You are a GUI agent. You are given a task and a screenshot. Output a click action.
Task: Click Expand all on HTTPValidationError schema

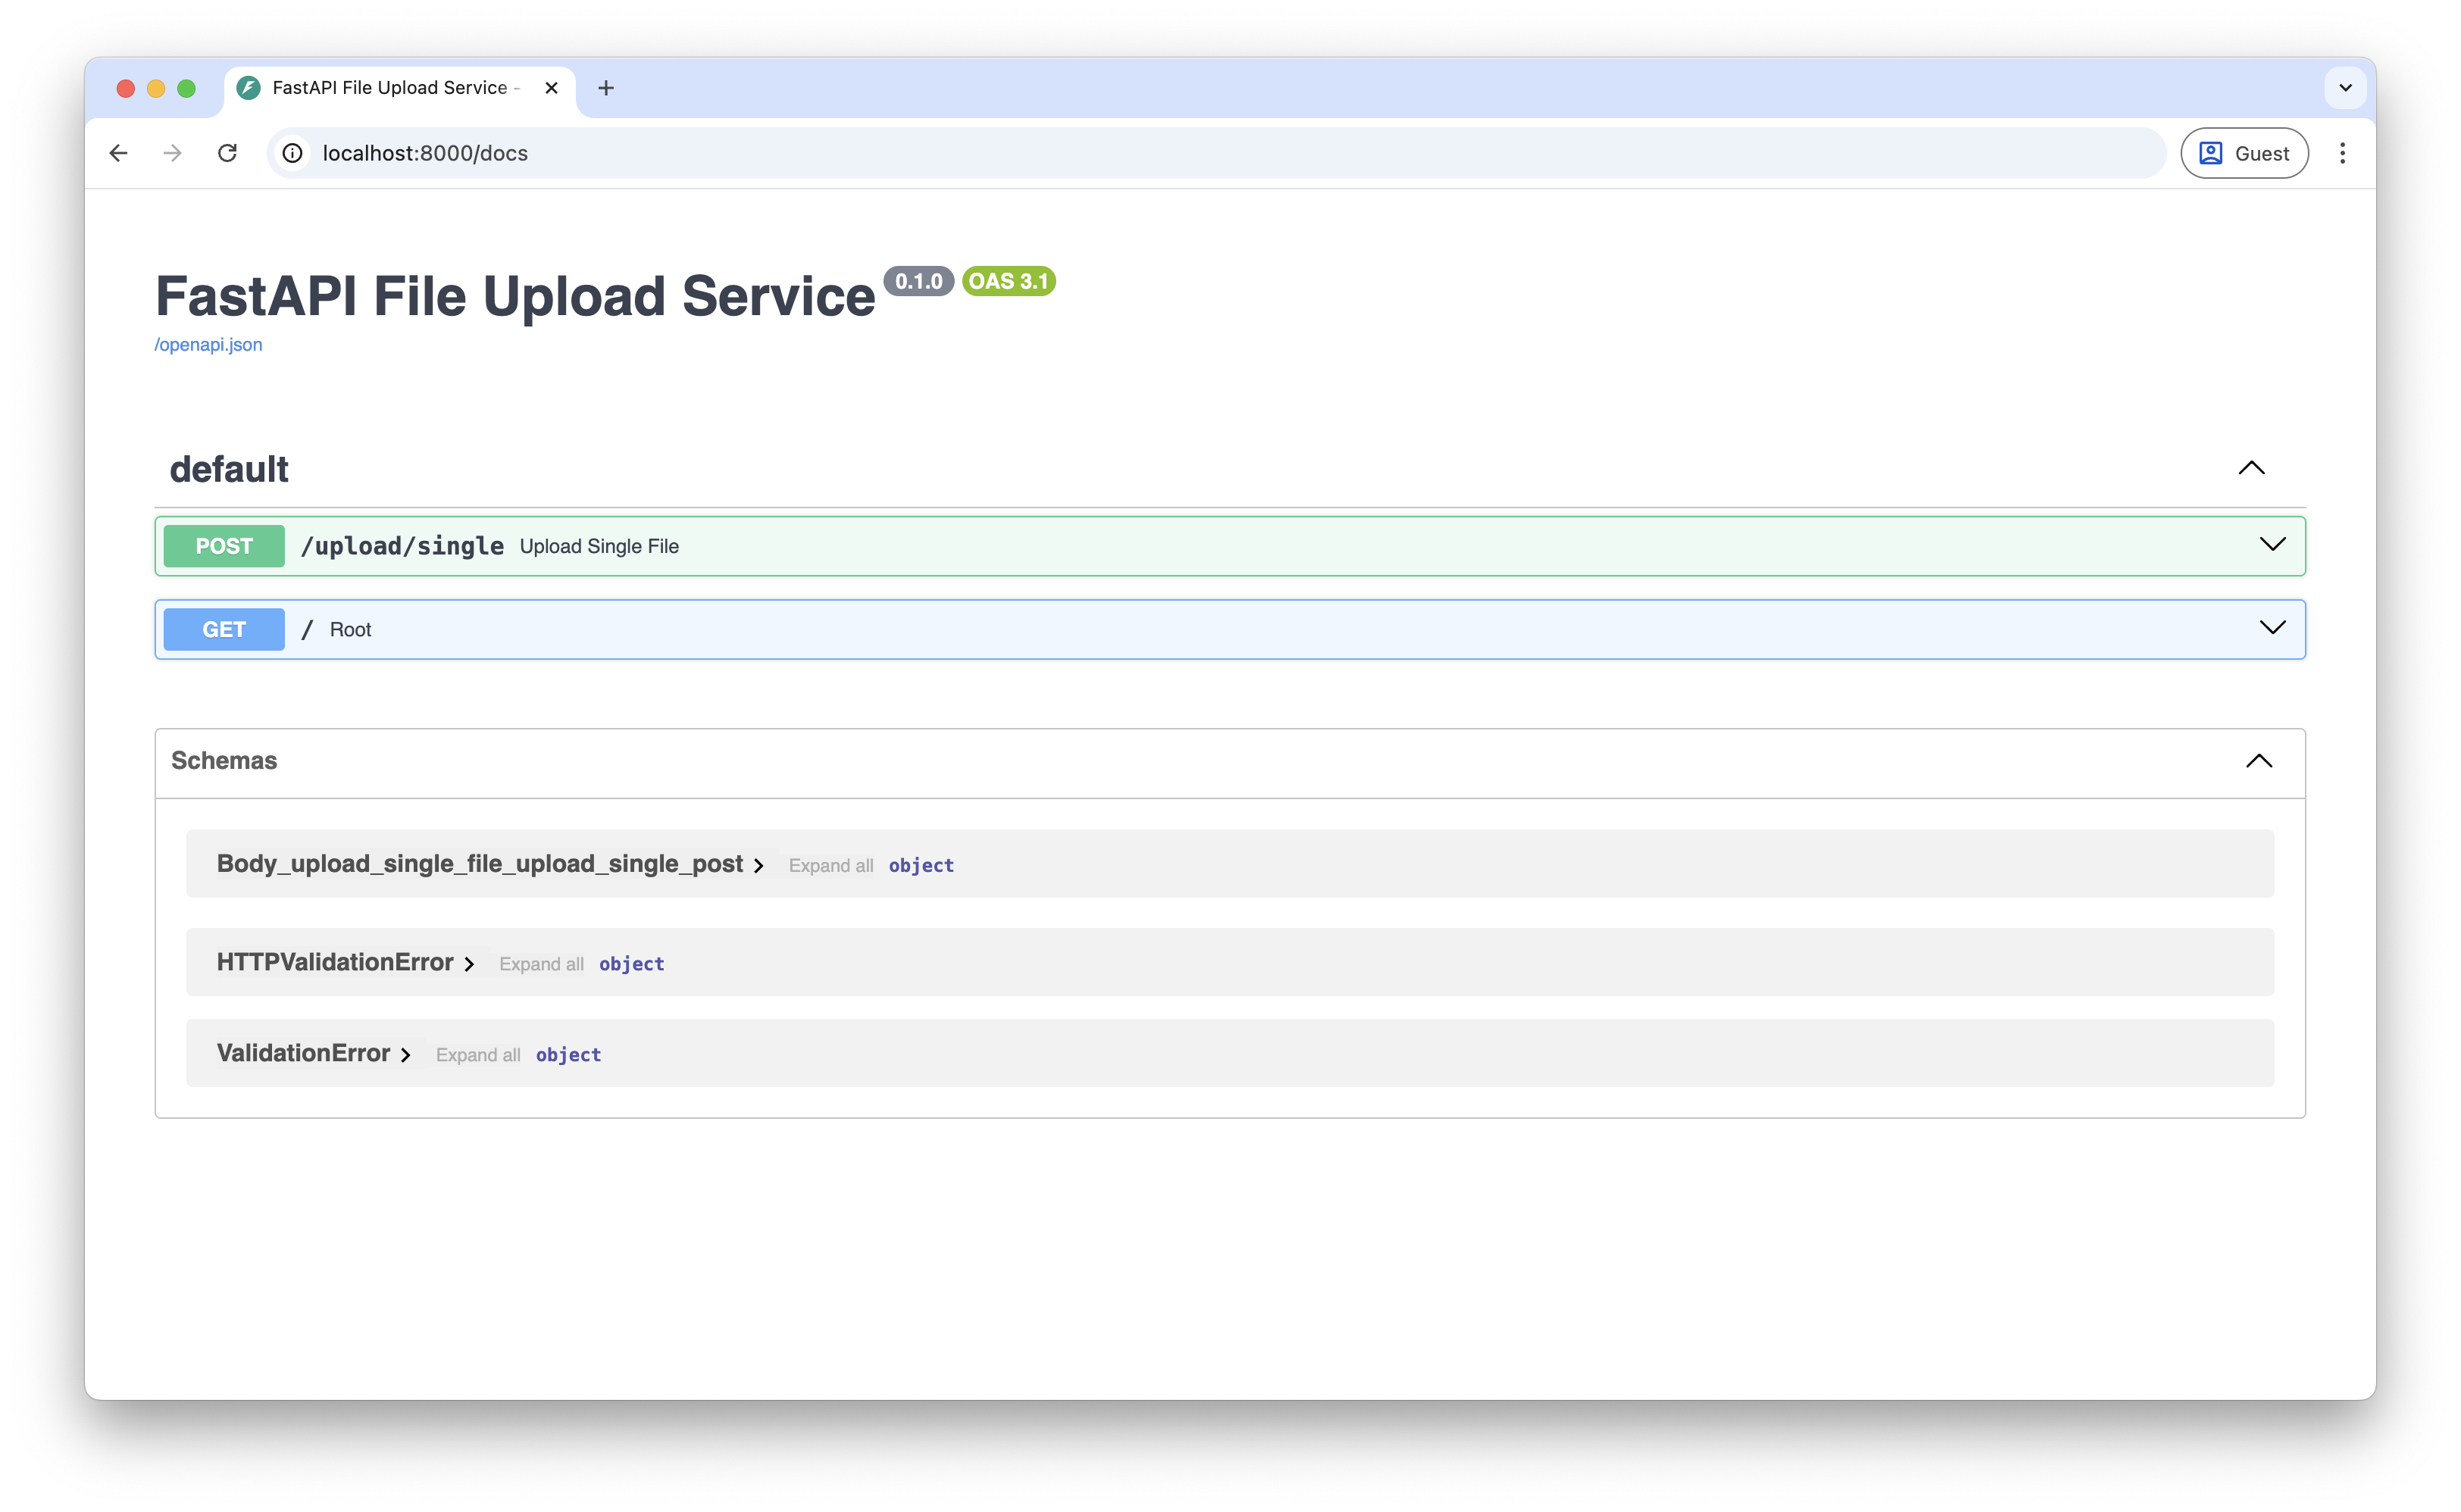coord(541,963)
